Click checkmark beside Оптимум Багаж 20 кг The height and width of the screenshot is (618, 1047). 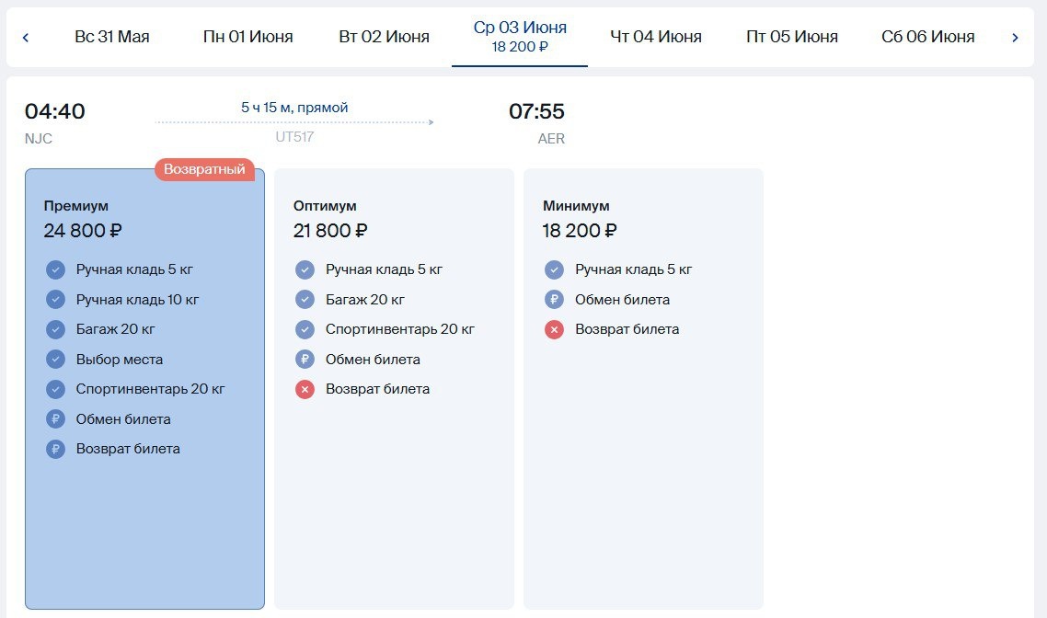(x=305, y=300)
